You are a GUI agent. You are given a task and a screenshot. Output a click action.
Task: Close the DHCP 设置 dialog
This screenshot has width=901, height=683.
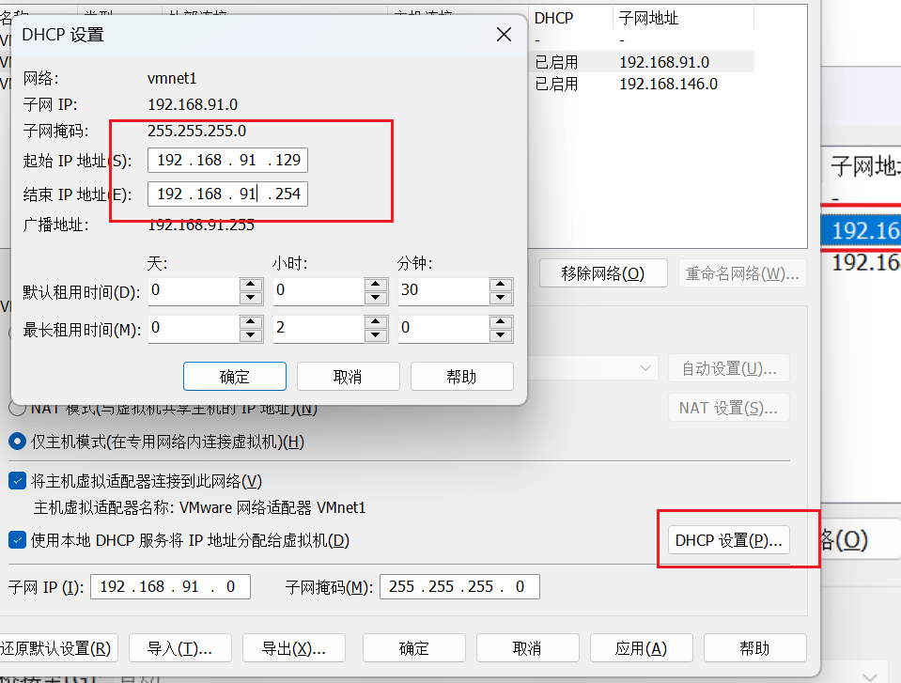point(505,35)
